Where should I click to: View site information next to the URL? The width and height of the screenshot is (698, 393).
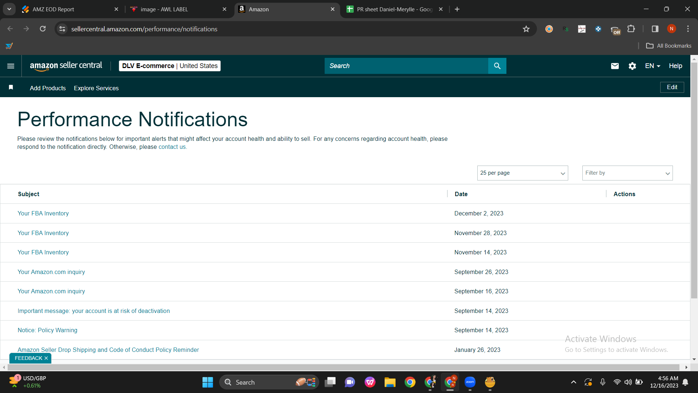click(x=63, y=29)
